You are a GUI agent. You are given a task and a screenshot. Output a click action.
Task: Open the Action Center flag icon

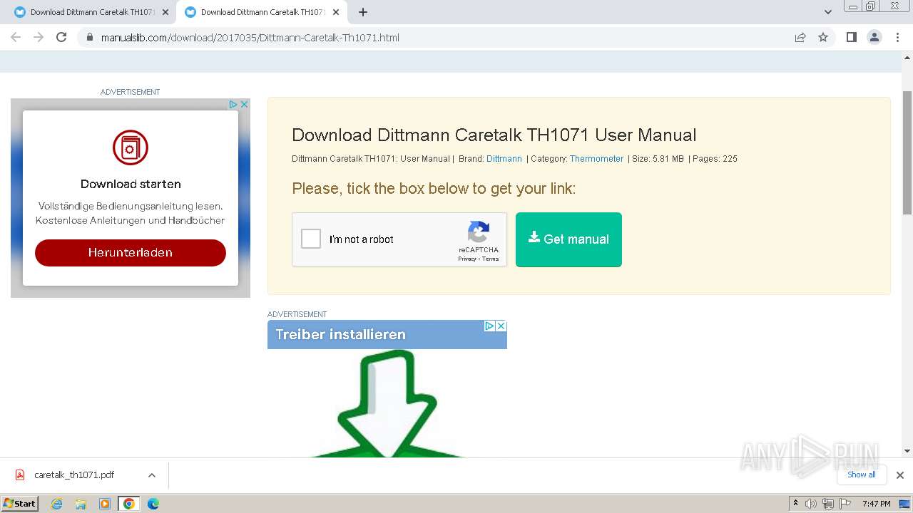coord(845,504)
